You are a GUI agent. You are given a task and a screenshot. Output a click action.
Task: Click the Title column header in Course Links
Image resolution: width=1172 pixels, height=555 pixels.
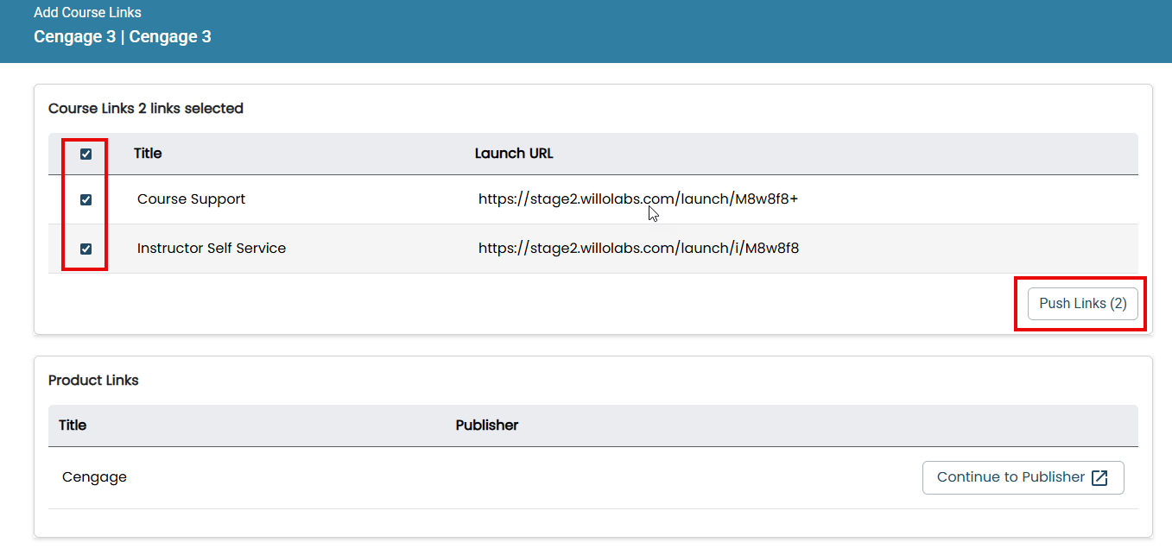pyautogui.click(x=147, y=154)
